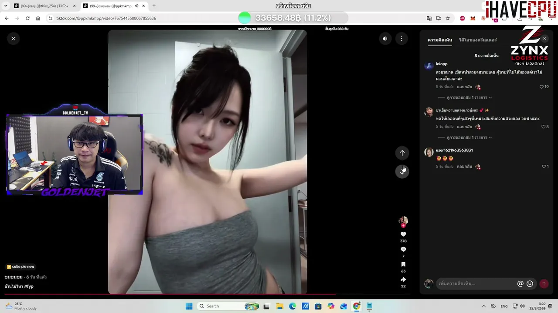
Task: Mute the video with the speaker icon
Action: (385, 39)
